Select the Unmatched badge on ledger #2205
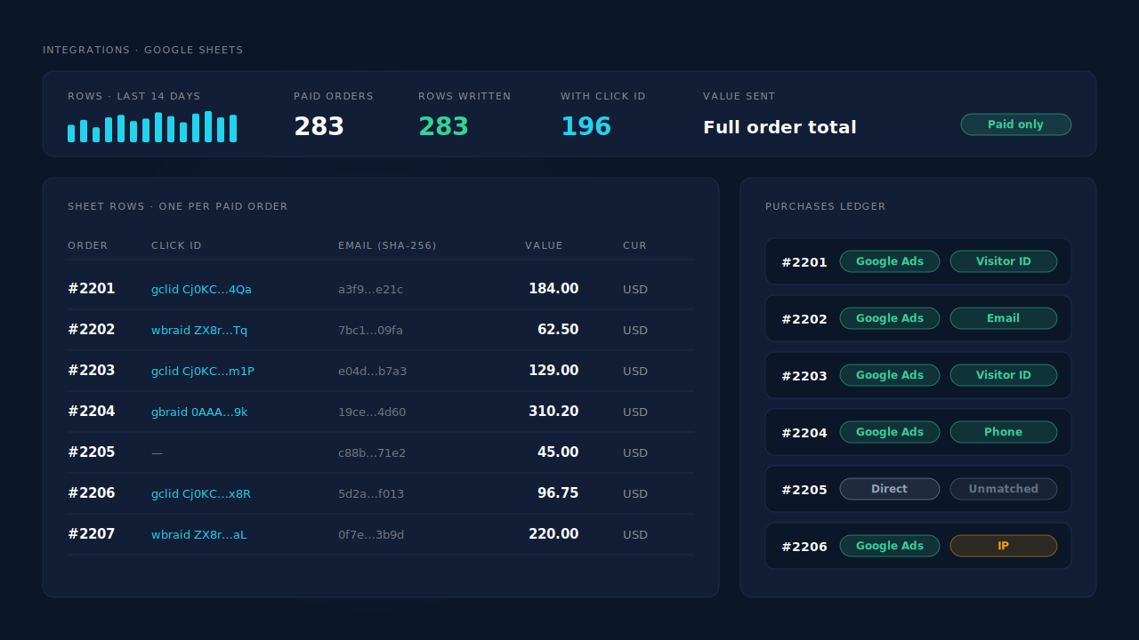1139x640 pixels. (x=1004, y=489)
